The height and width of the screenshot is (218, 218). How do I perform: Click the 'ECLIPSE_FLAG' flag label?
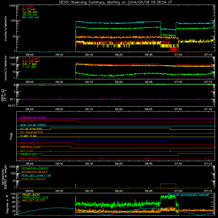click(30, 140)
